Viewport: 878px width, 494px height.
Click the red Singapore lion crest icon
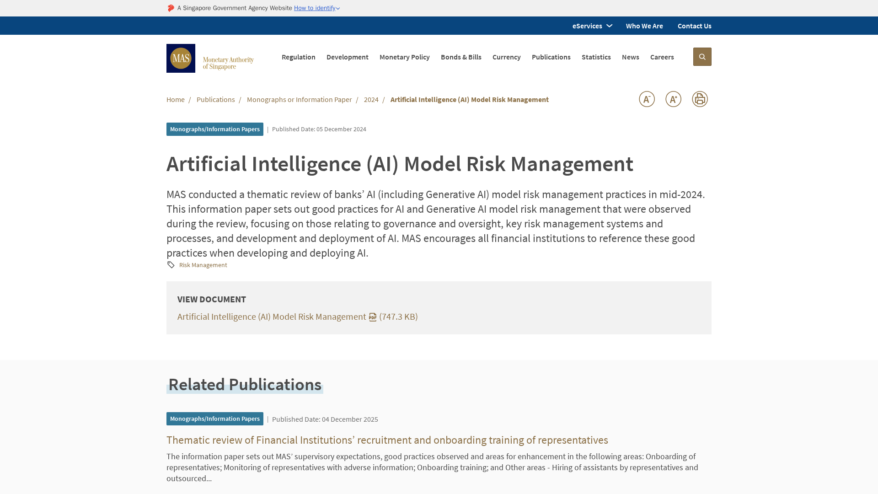pos(171,8)
